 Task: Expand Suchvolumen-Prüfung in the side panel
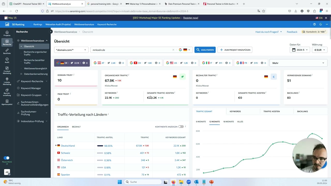coord(47,113)
